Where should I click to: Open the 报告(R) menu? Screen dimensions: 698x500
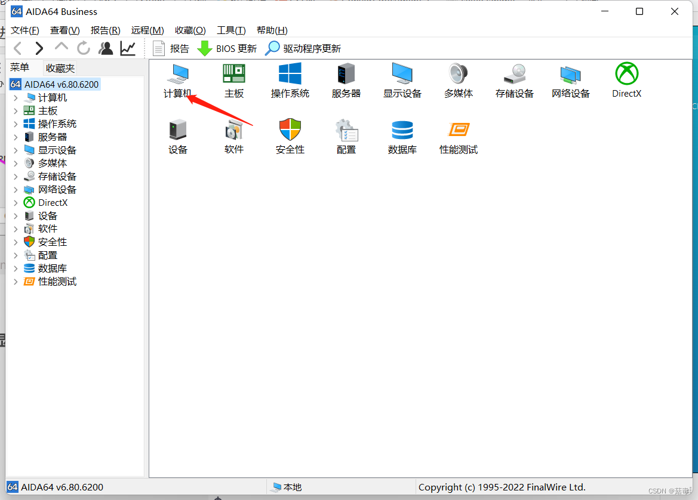pos(106,30)
